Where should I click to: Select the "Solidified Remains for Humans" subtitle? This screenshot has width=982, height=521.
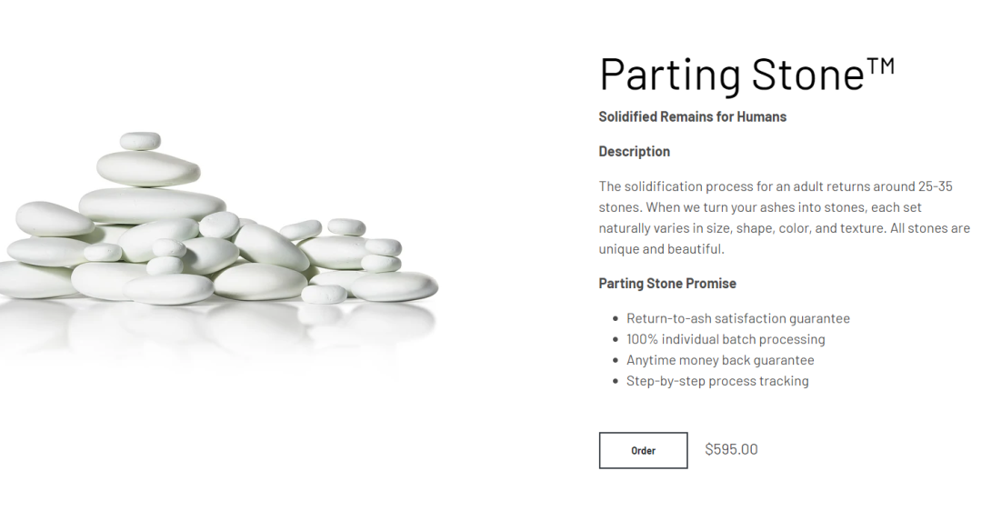pyautogui.click(x=692, y=116)
